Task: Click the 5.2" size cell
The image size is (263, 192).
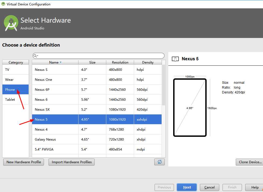Action: pyautogui.click(x=92, y=110)
